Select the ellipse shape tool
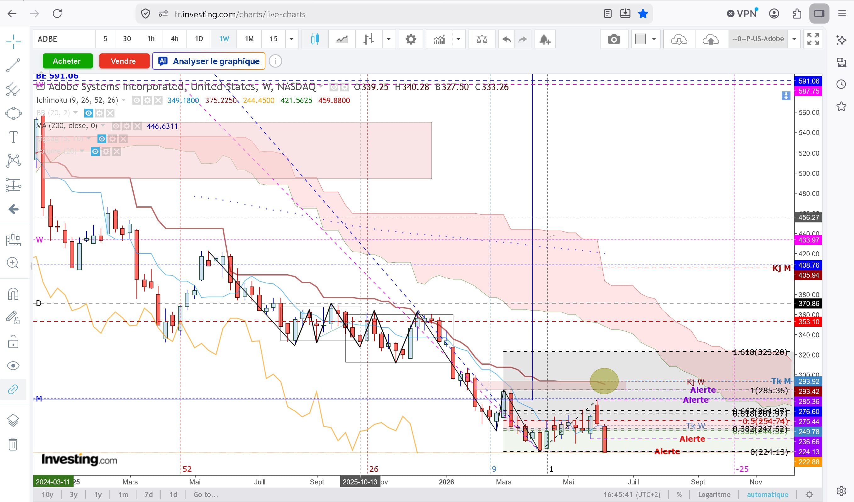The width and height of the screenshot is (854, 502). click(13, 113)
